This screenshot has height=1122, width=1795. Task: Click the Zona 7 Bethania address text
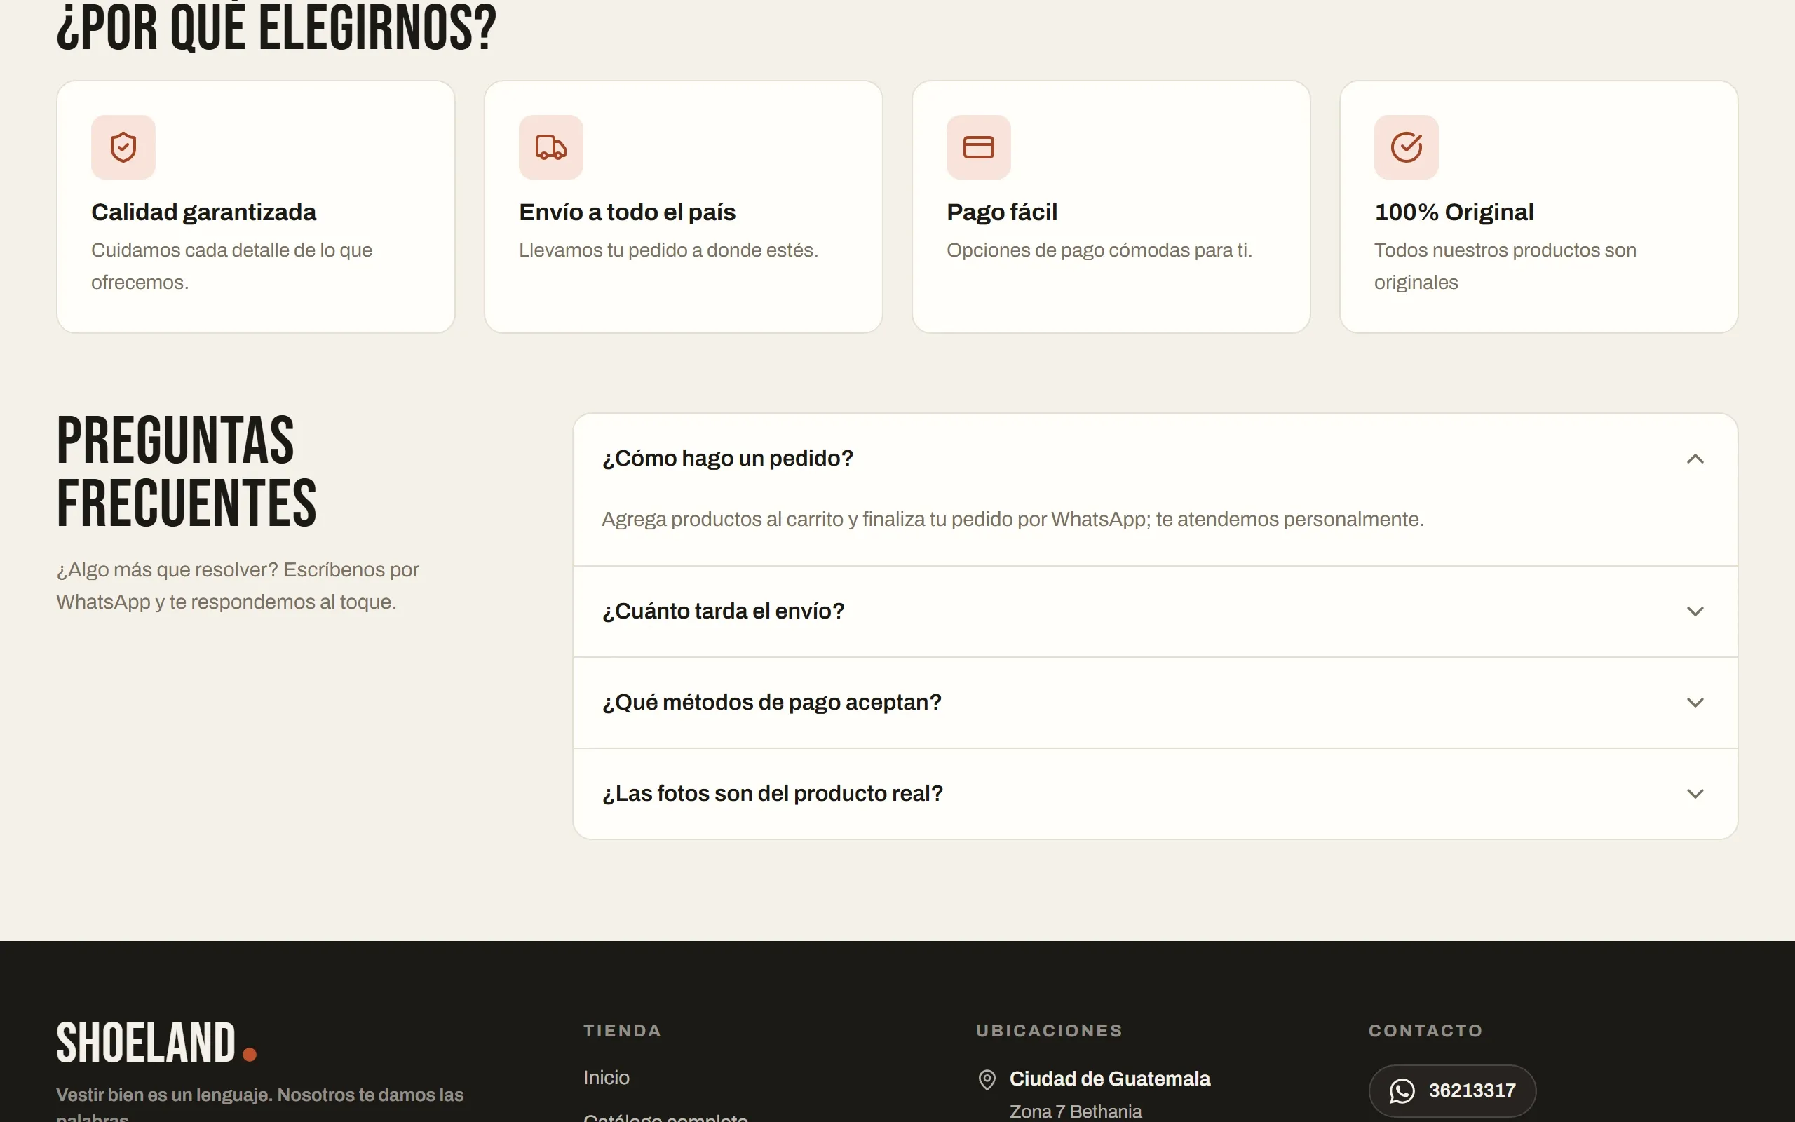1076,1111
